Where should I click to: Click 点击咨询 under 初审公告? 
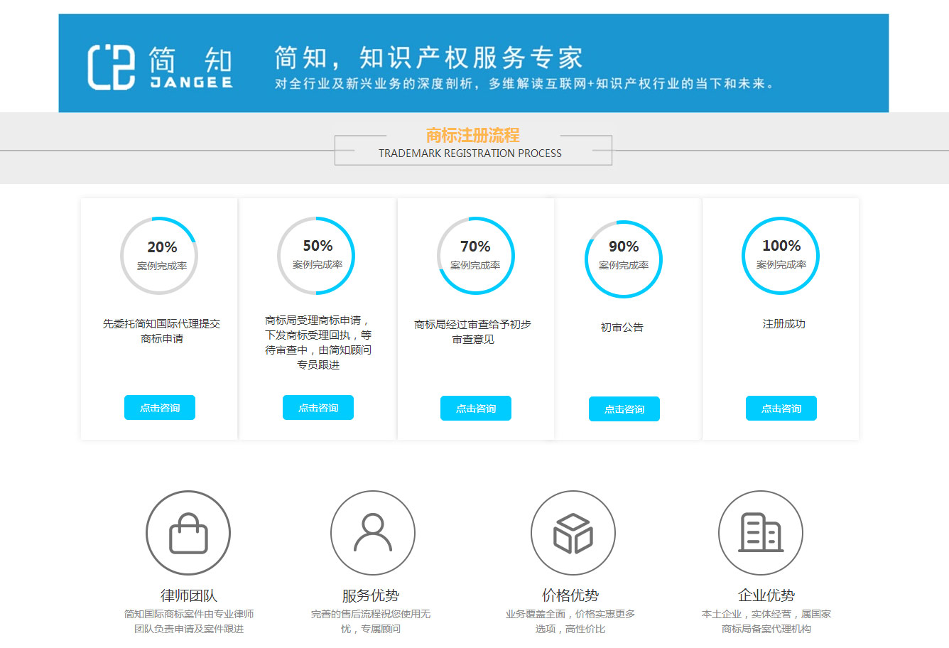coord(624,409)
